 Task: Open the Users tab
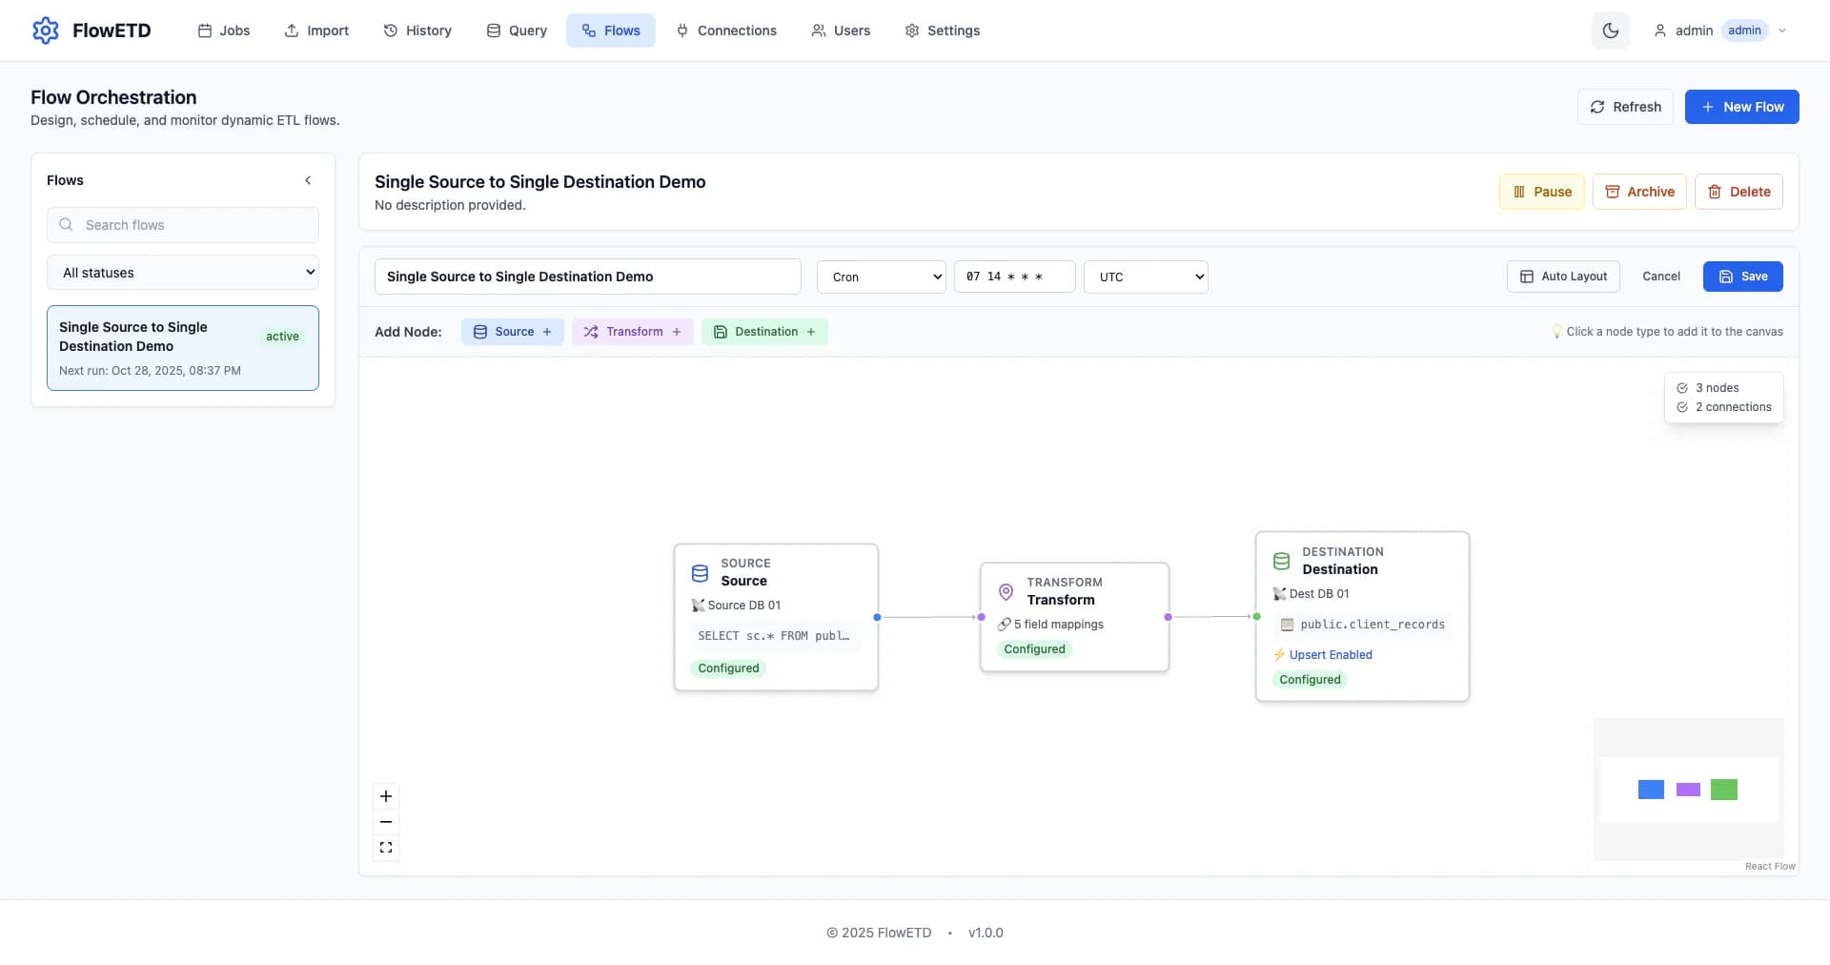tap(841, 31)
